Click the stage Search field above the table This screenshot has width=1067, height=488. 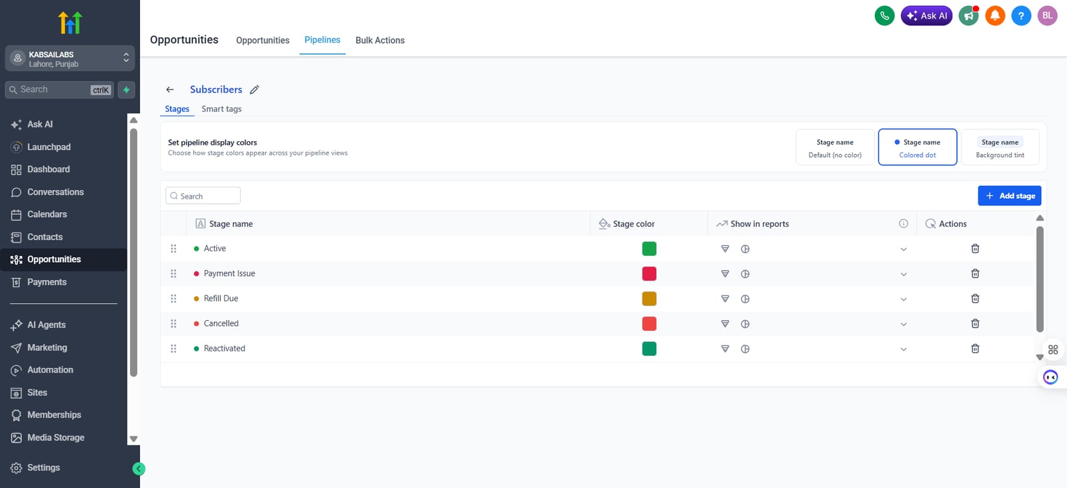[x=203, y=196]
